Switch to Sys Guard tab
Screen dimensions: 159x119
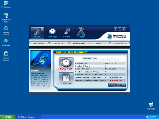click(39, 43)
